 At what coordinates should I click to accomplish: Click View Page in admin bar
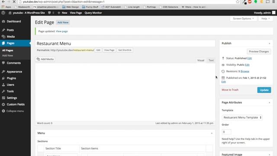[x=76, y=13]
